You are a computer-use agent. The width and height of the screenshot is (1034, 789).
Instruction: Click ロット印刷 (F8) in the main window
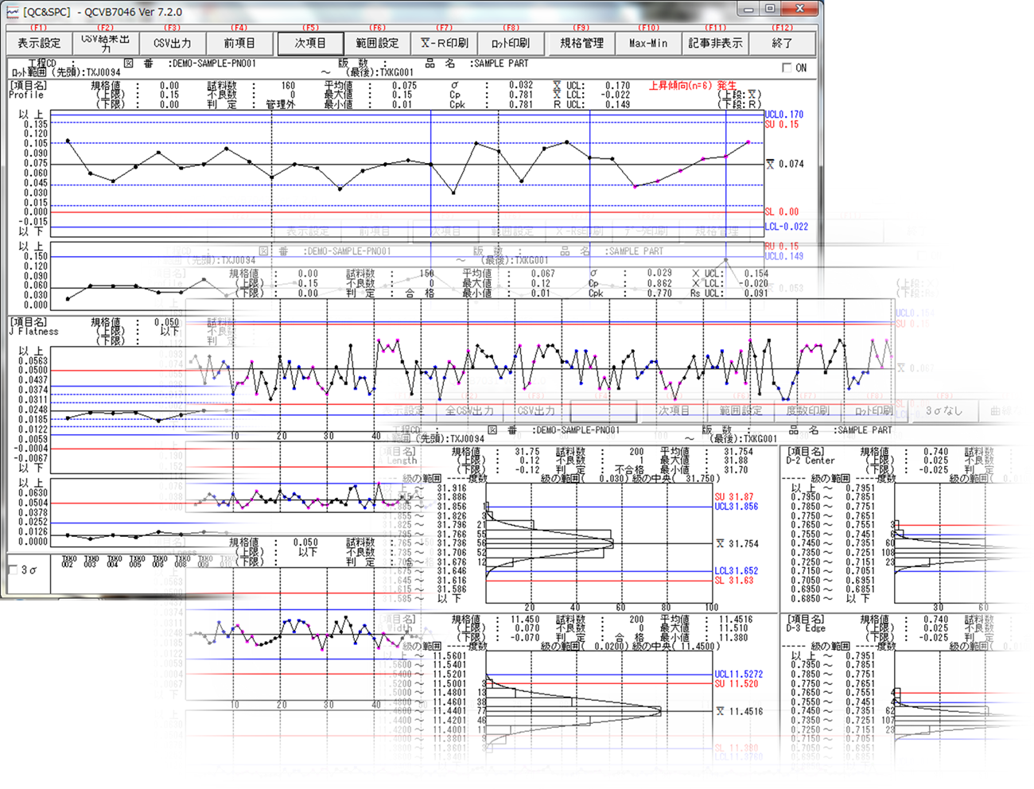[511, 44]
